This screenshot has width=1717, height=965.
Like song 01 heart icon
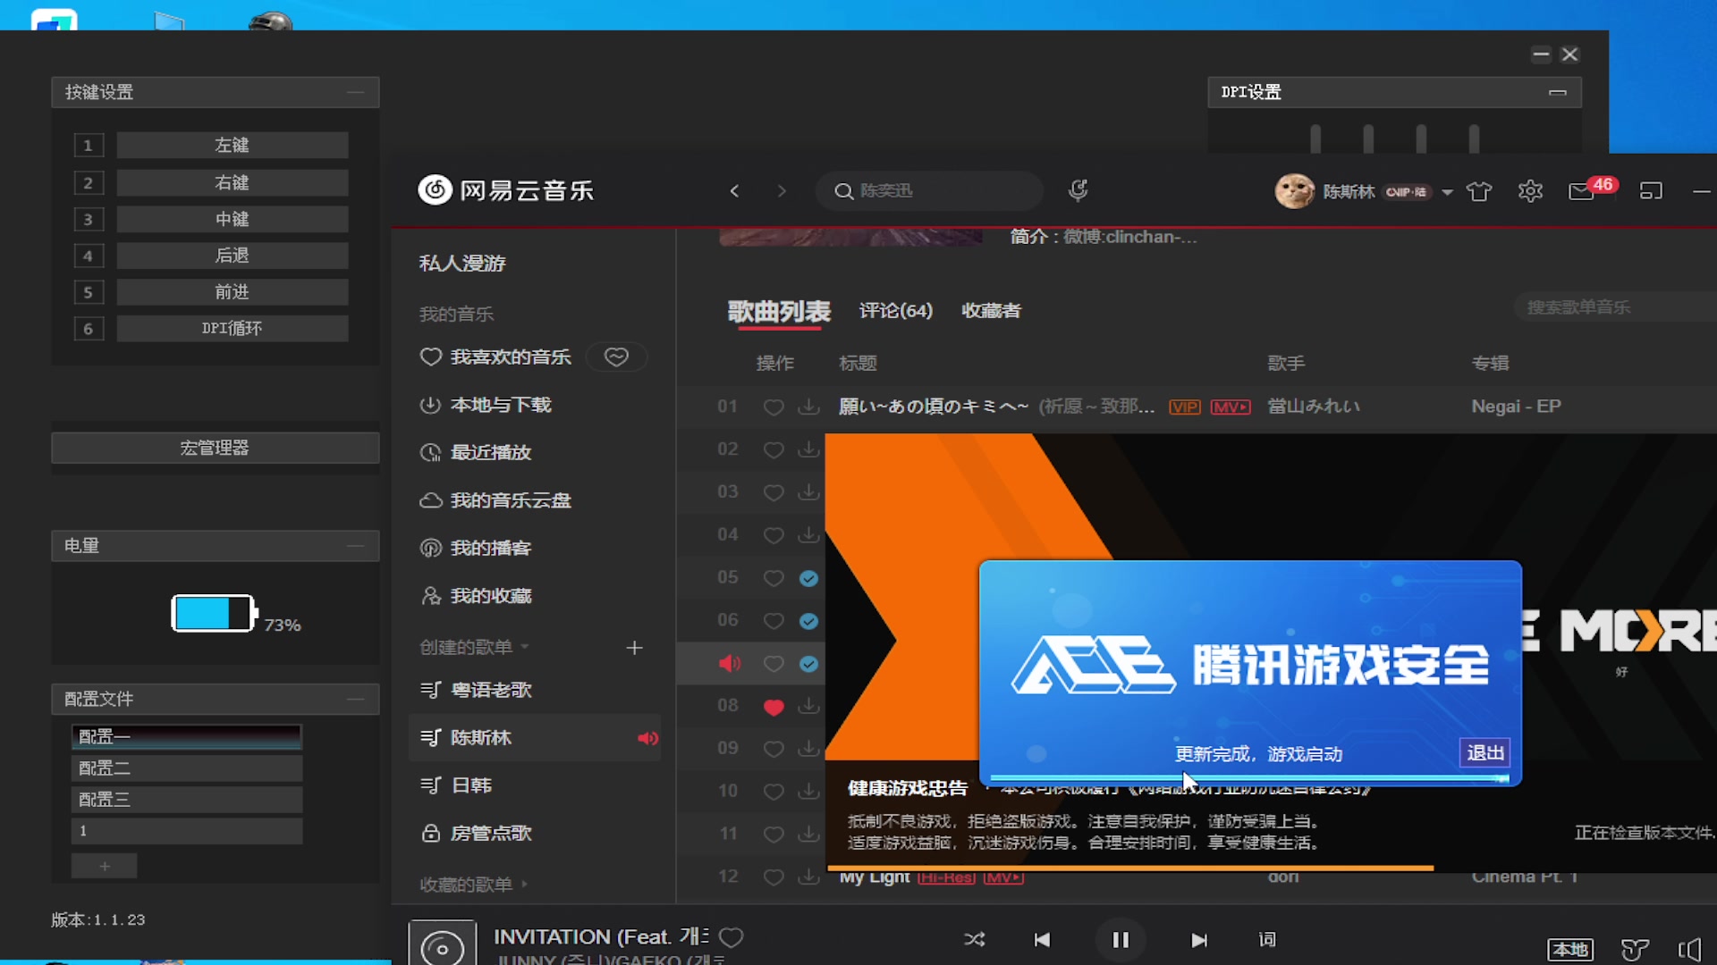tap(774, 407)
